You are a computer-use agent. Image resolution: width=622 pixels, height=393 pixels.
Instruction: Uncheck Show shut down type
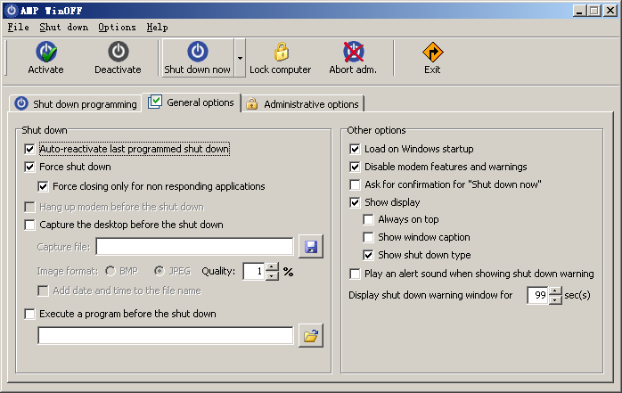coord(369,255)
